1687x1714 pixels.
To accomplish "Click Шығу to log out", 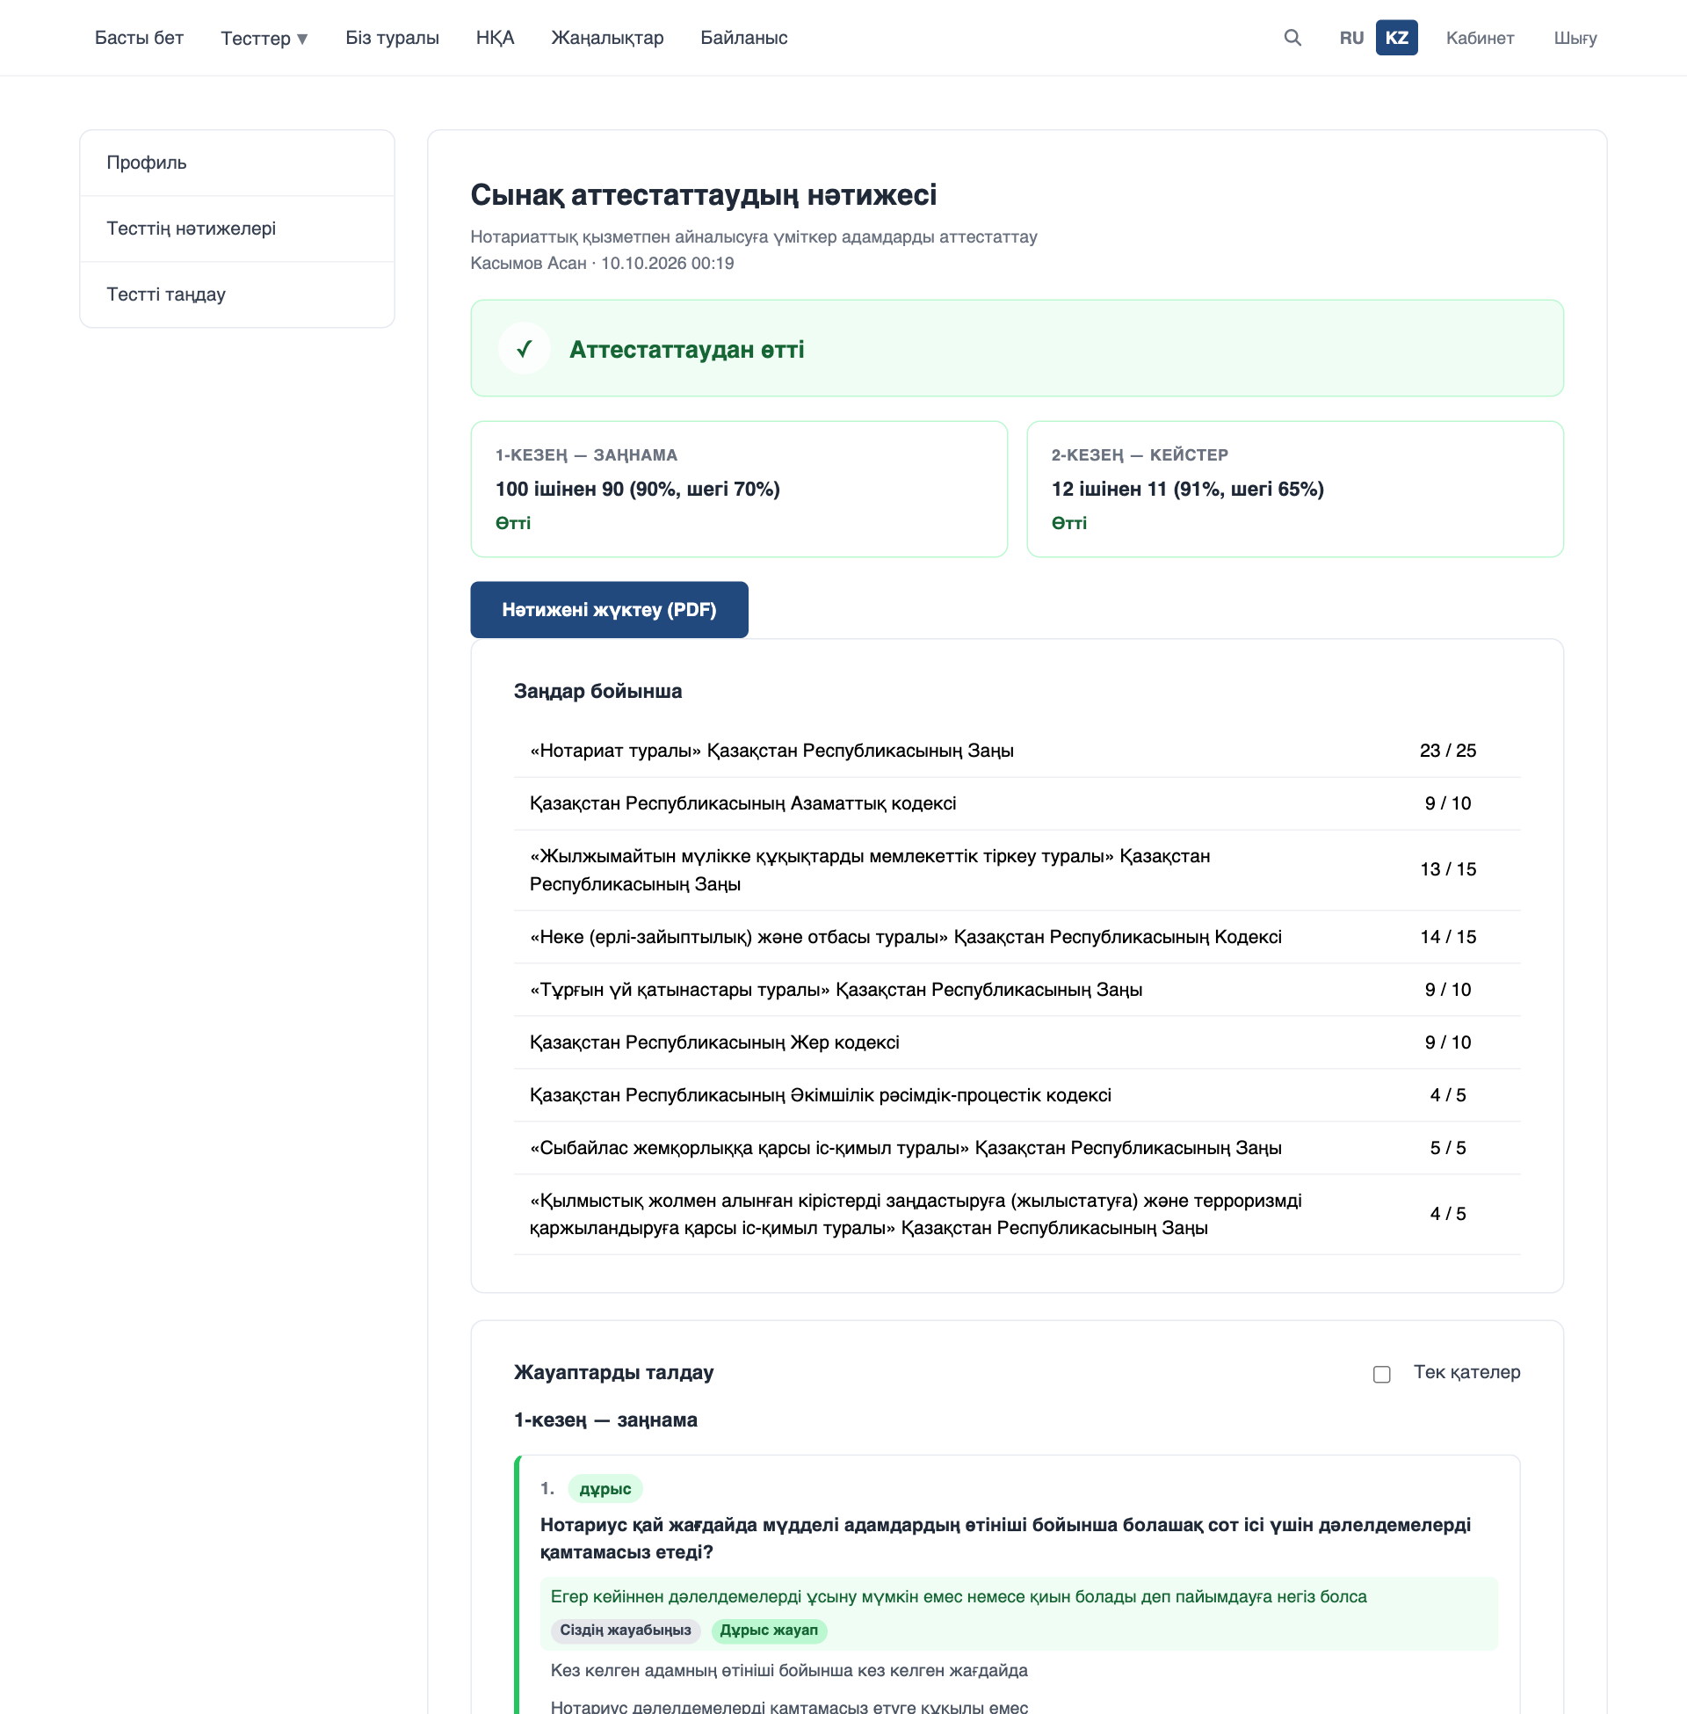I will (1575, 37).
